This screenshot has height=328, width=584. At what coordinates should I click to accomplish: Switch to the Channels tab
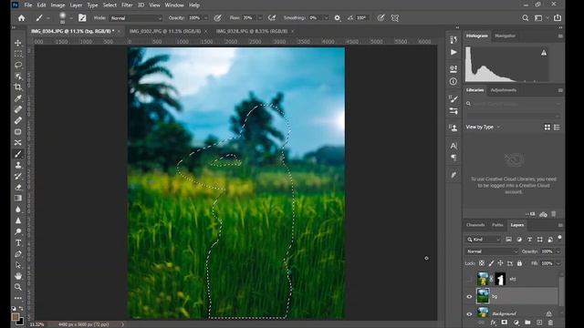[x=475, y=225]
